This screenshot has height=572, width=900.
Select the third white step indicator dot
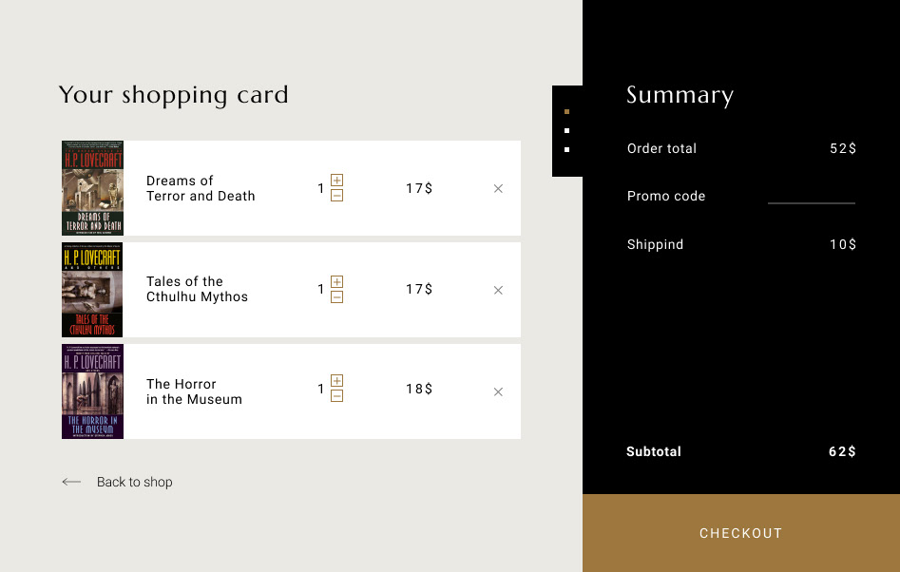click(x=566, y=149)
